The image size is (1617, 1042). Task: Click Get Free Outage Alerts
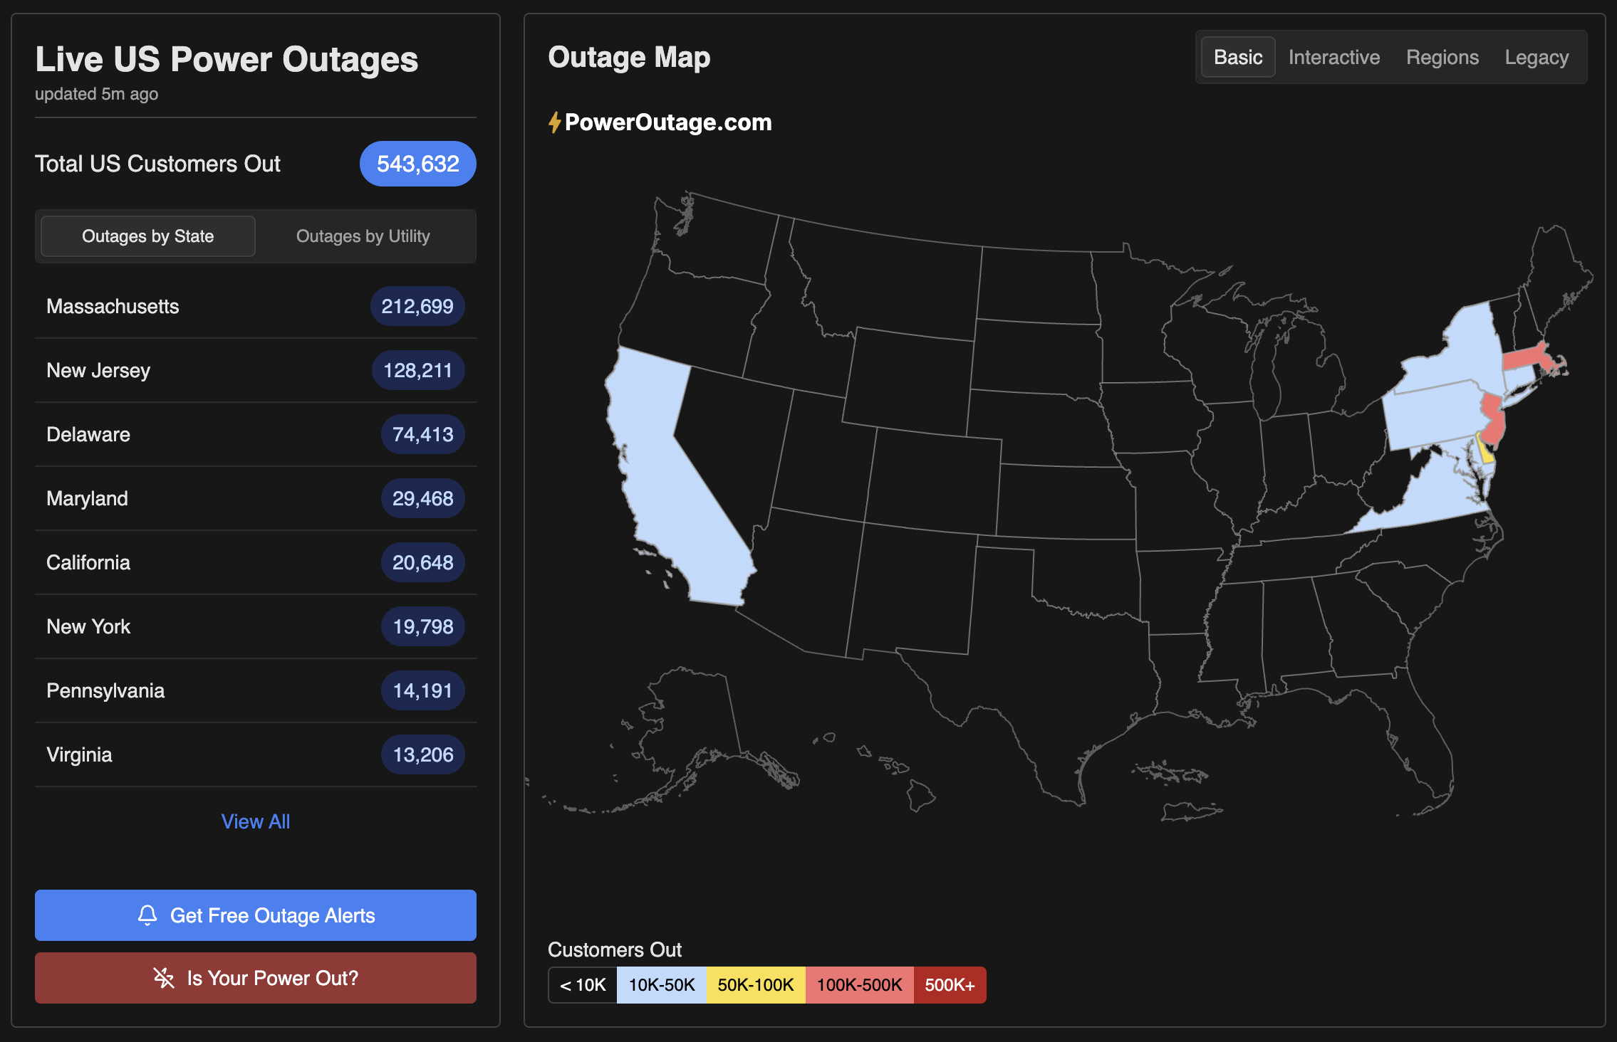255,915
